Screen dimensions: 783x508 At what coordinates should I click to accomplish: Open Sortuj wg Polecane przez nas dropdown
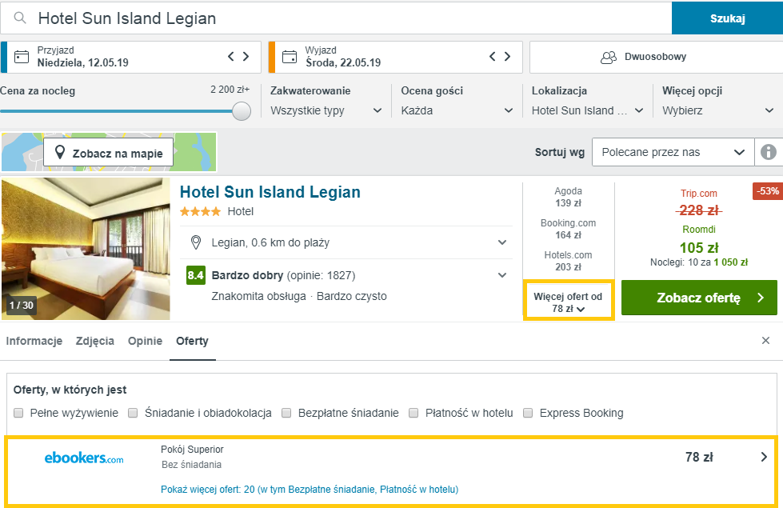point(673,152)
